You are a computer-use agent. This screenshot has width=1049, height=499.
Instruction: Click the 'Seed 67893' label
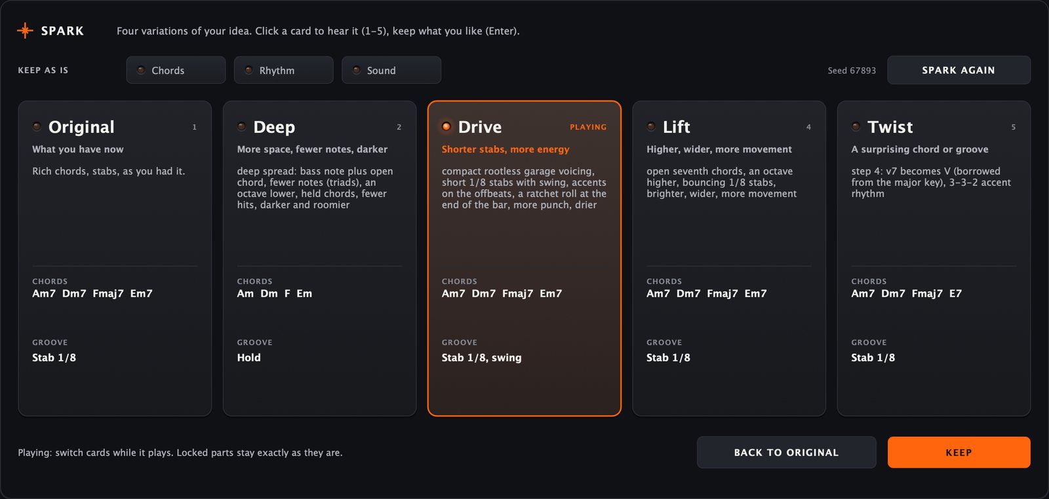pos(852,71)
